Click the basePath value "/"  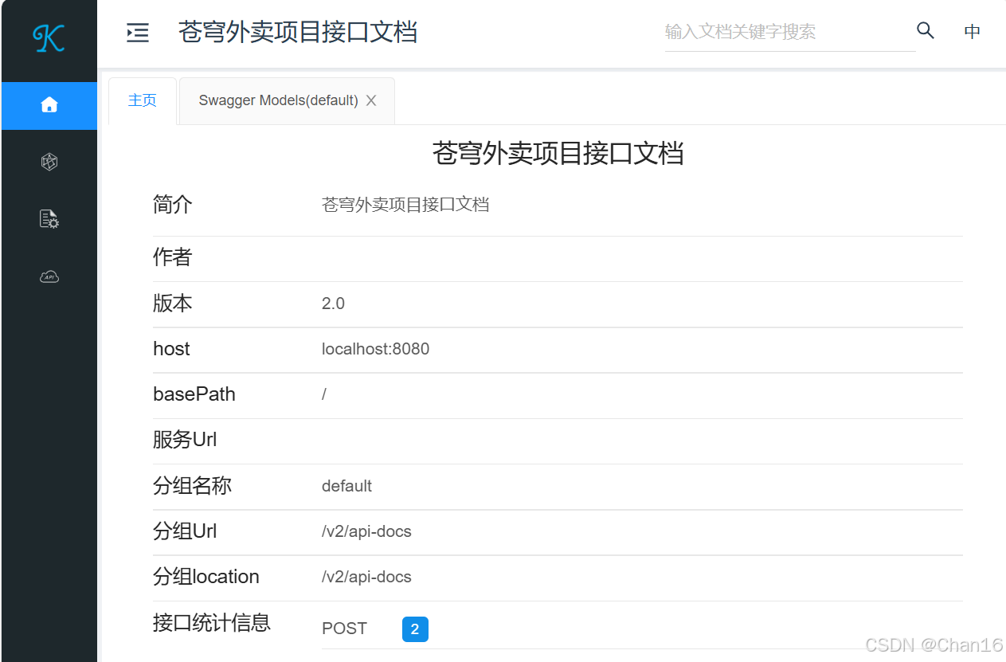tap(323, 394)
